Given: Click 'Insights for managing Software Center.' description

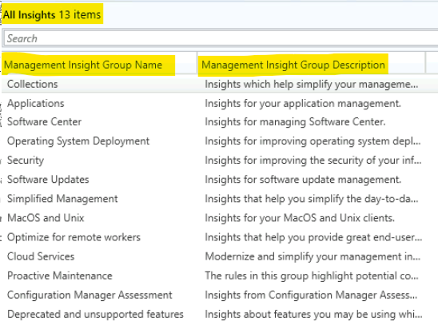Looking at the screenshot, I should [295, 122].
